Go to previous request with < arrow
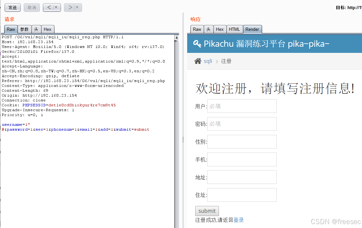 coord(49,7)
